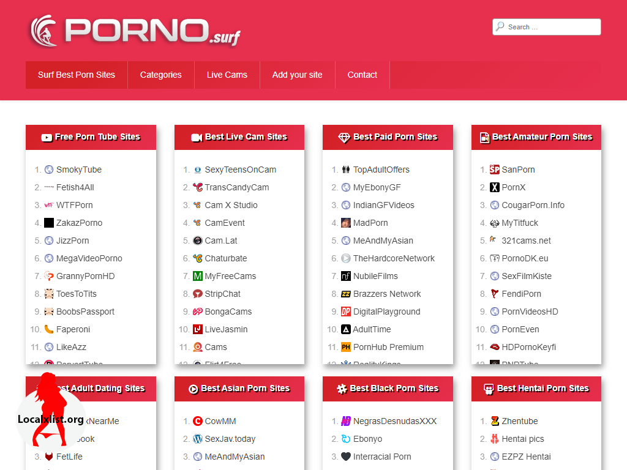
Task: Select the Surf Best Porn Sites tab
Action: (x=77, y=75)
